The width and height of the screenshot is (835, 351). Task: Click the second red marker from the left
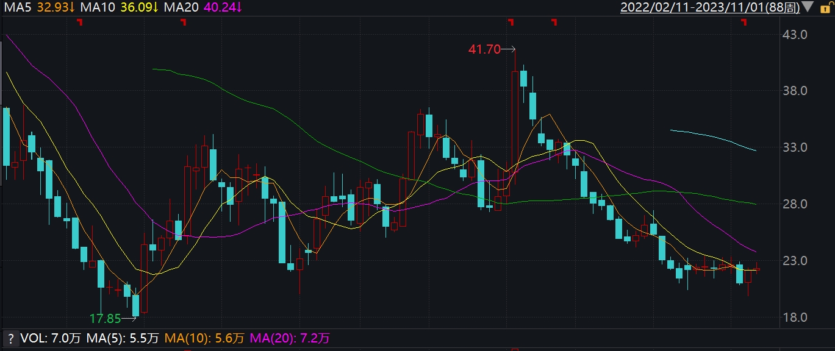[183, 23]
